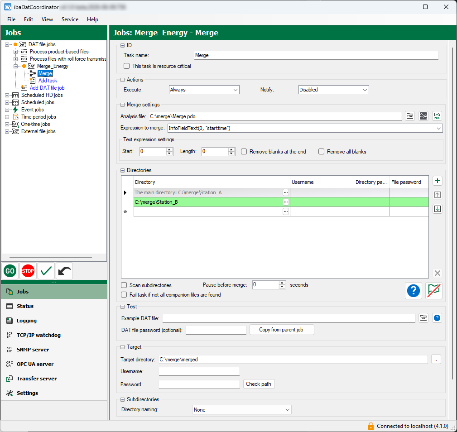Open analysis file in ibaAnalyzer with example file
This screenshot has height=432, width=457.
[x=423, y=116]
